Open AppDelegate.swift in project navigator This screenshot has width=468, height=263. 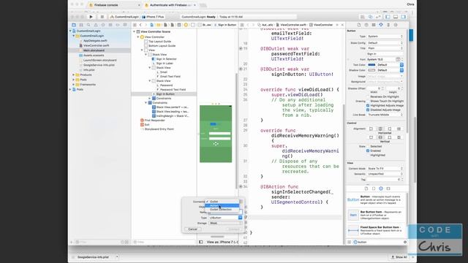pos(95,41)
